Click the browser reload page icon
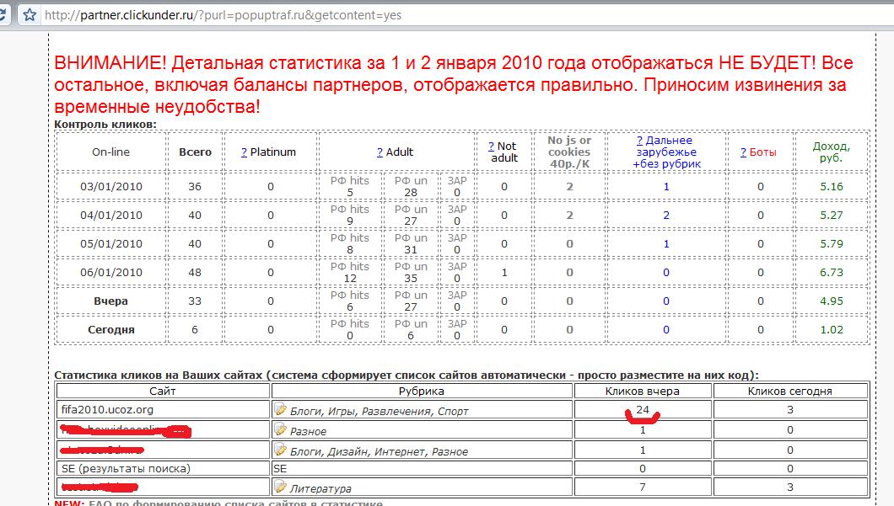This screenshot has height=506, width=894. (4, 14)
